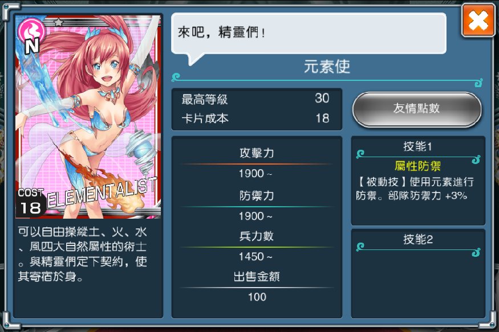Tap the 最高等級 row
The image size is (499, 332).
tap(257, 99)
